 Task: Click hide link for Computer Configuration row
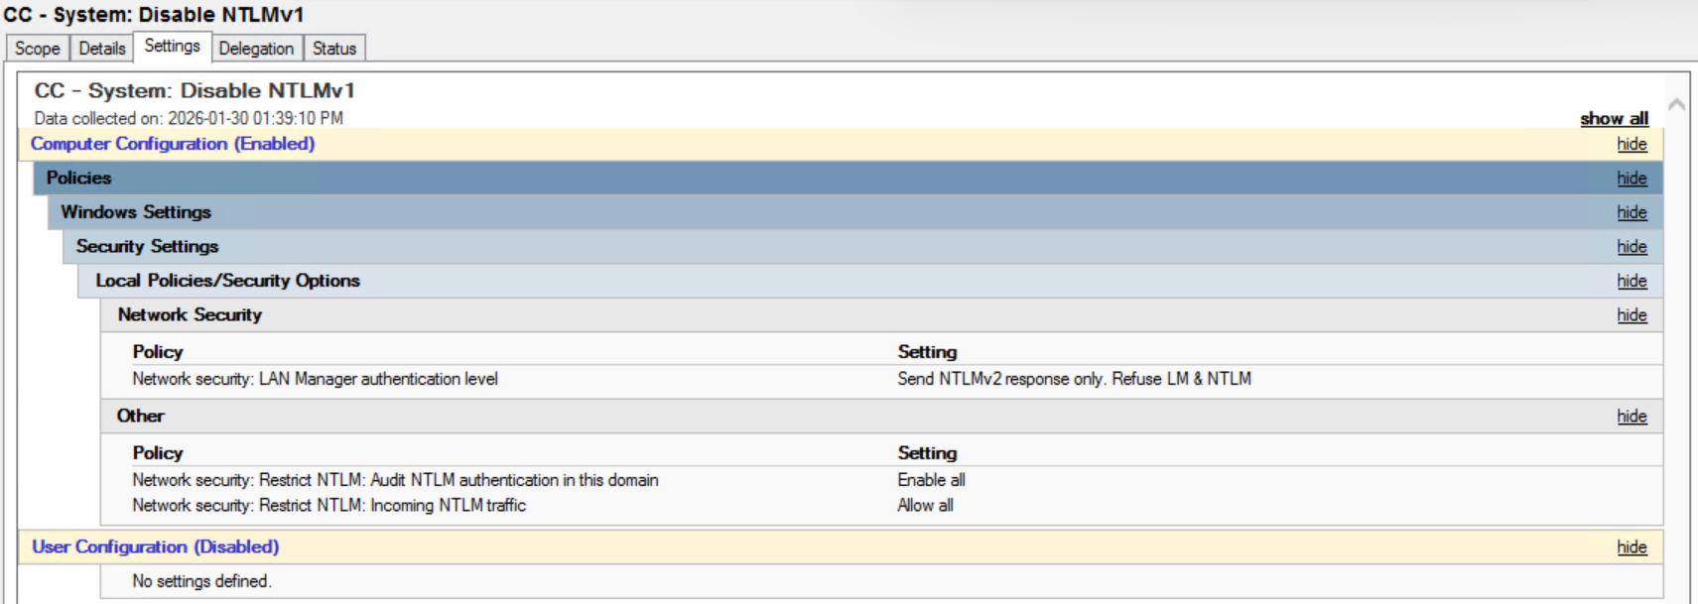pos(1632,145)
